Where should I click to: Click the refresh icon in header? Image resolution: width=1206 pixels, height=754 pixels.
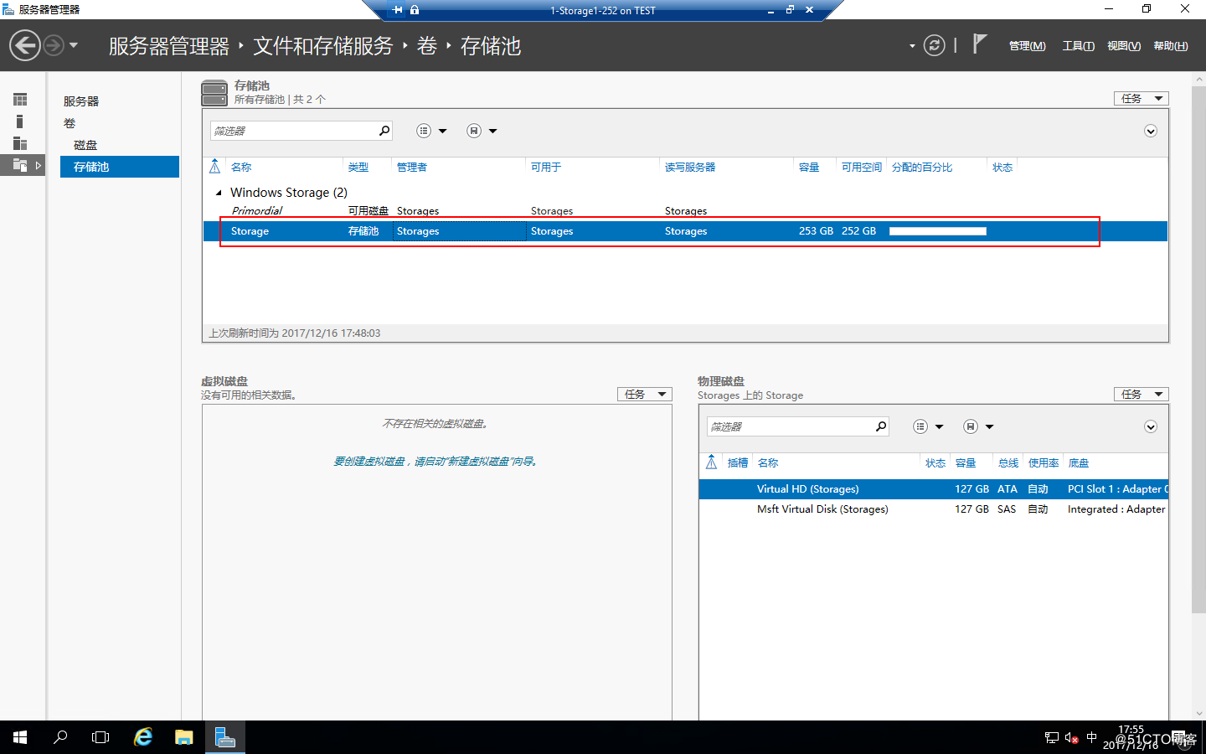pyautogui.click(x=934, y=45)
